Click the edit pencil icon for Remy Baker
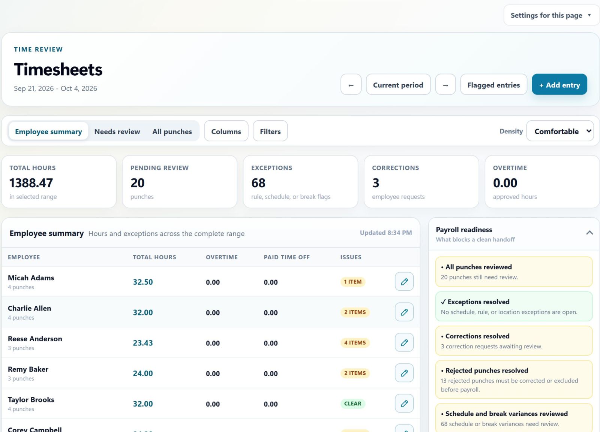600x432 pixels. click(x=404, y=373)
